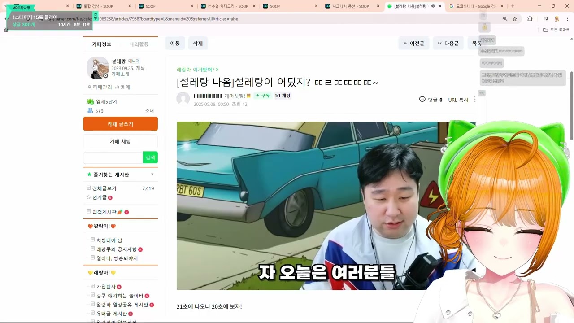Viewport: 574px width, 323px height.
Task: Click the 삭제 delete button
Action: (x=198, y=44)
